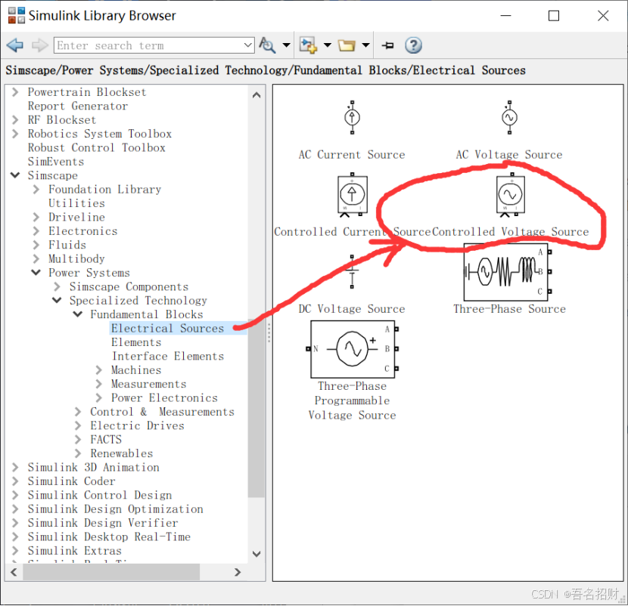This screenshot has width=628, height=606.
Task: Open the folder icon dropdown arrow
Action: (x=365, y=45)
